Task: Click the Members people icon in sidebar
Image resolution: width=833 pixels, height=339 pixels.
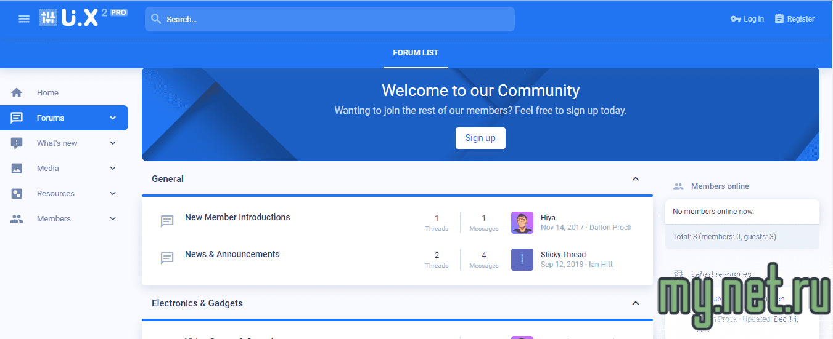Action: click(x=17, y=219)
